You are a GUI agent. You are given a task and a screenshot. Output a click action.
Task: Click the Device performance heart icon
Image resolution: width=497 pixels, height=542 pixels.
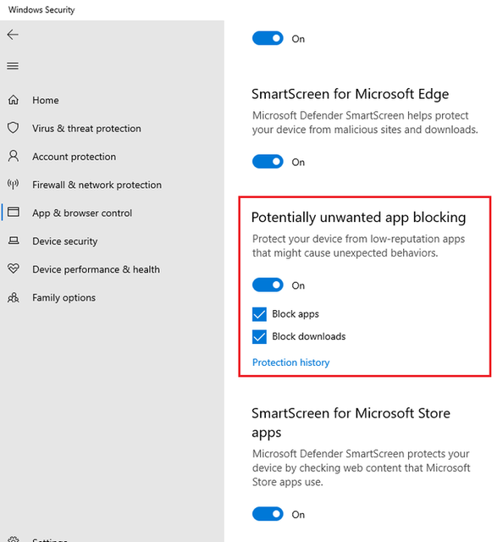(x=14, y=268)
